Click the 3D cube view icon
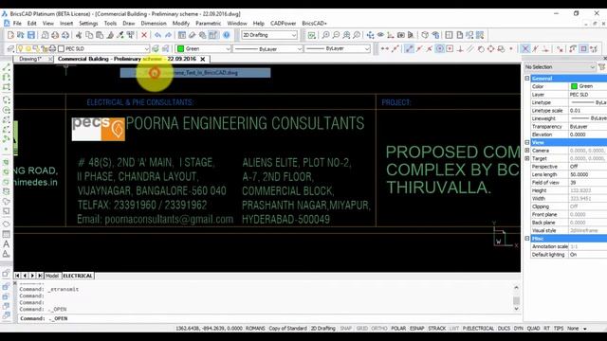 coord(425,35)
